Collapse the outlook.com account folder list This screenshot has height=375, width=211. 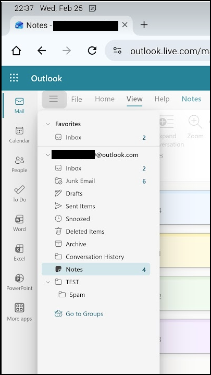tap(48, 155)
